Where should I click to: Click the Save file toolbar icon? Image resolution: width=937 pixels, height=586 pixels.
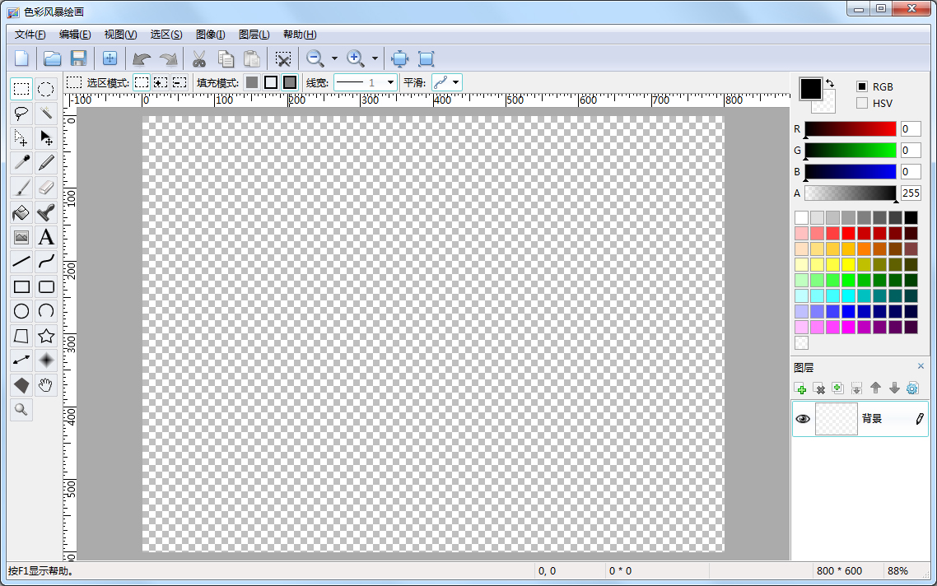point(78,58)
